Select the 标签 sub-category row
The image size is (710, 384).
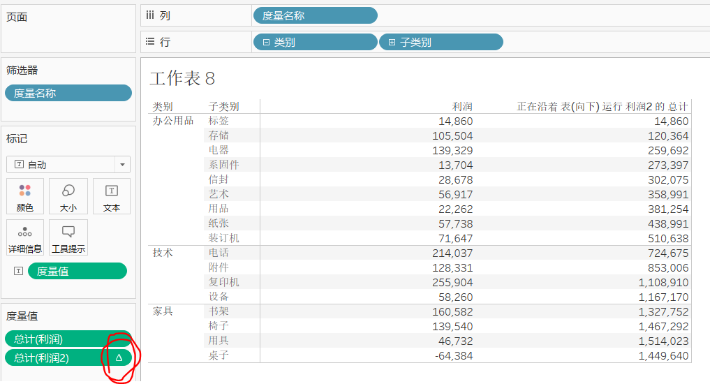[219, 121]
